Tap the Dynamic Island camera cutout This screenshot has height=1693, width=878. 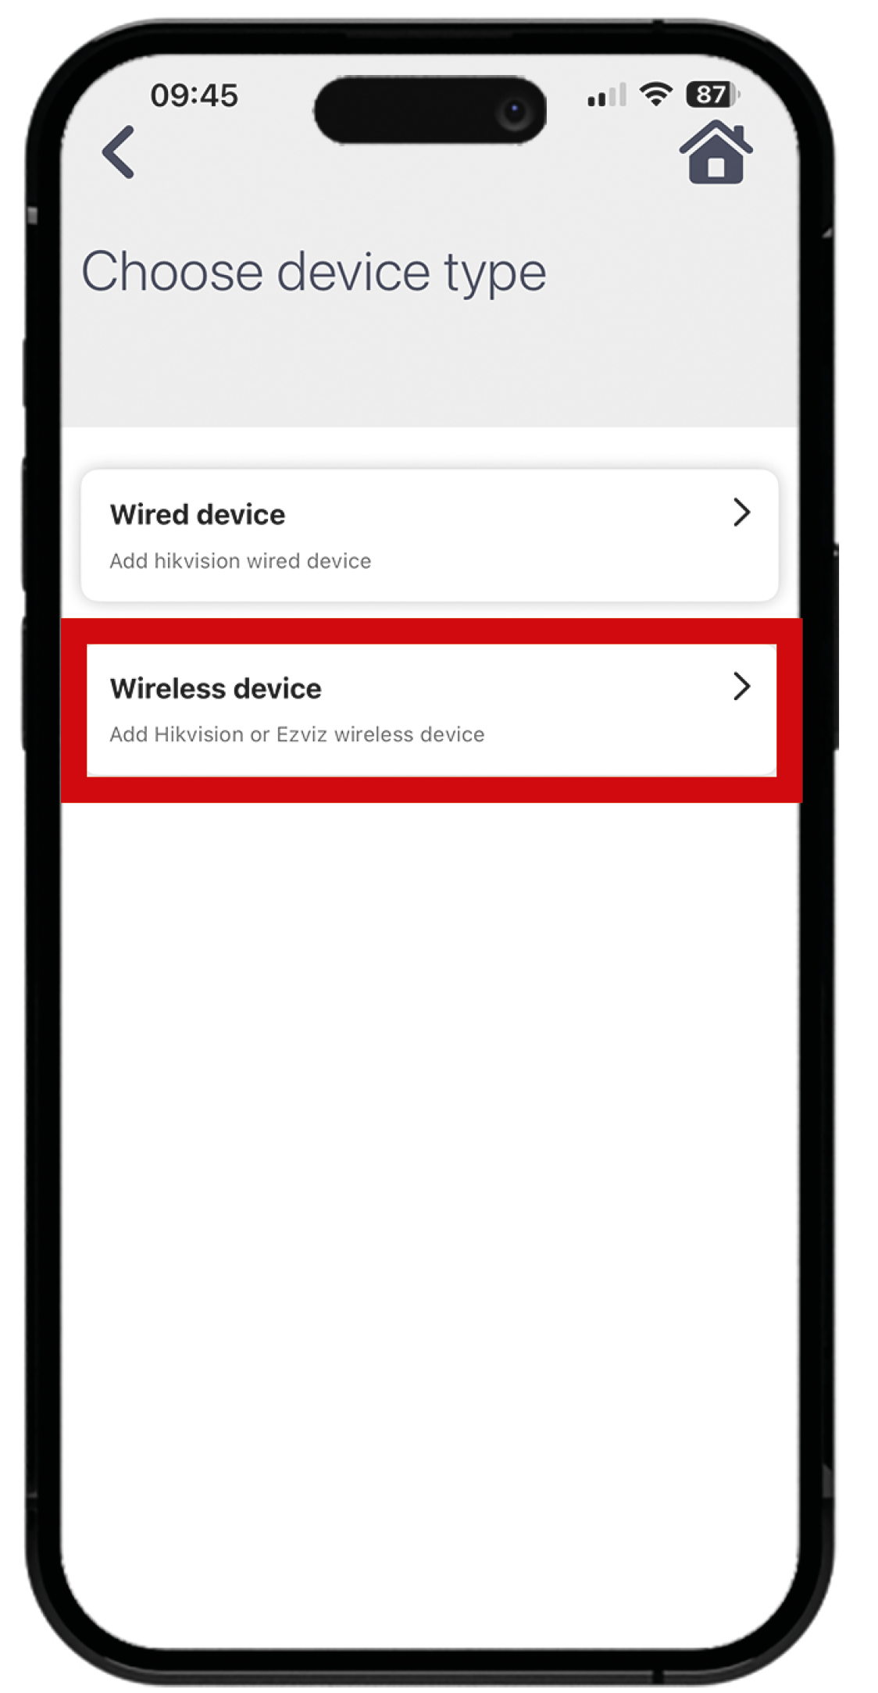click(430, 110)
